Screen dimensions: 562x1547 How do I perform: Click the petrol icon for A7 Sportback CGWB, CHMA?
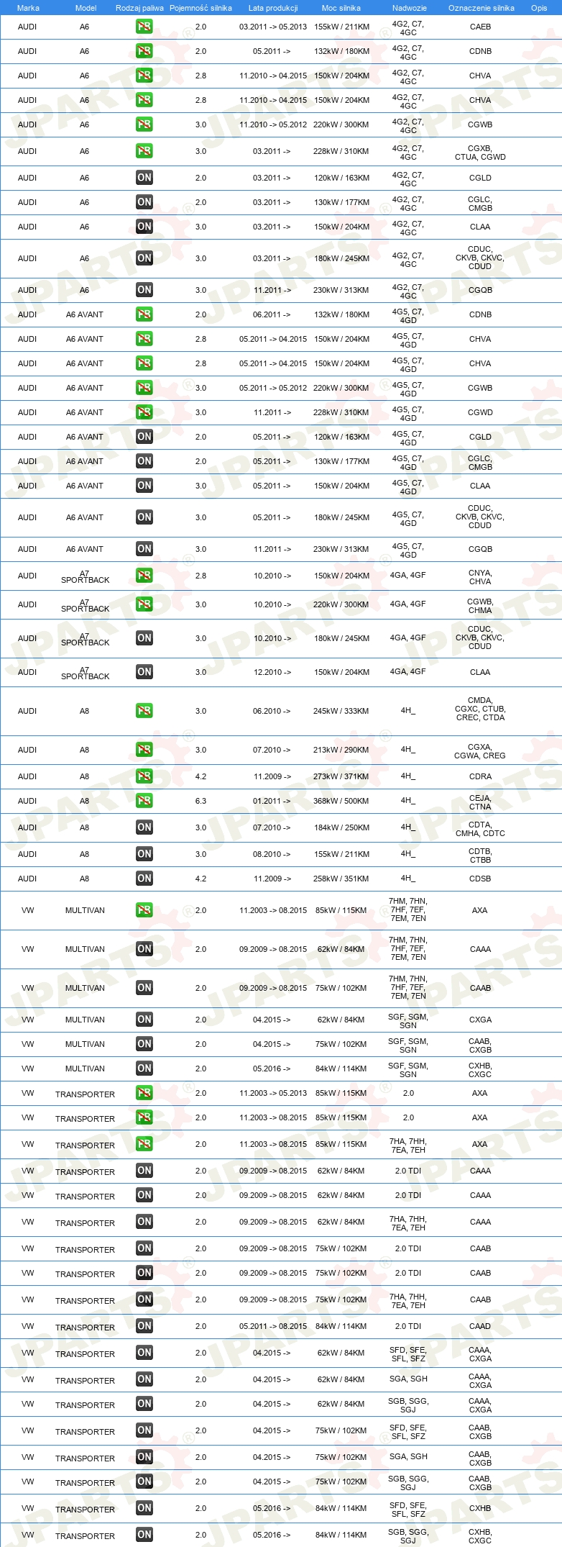pos(144,604)
